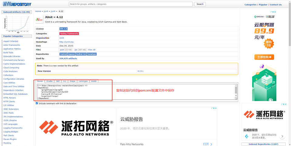
Task: Go to Home breadcrumb
Action: click(x=38, y=11)
